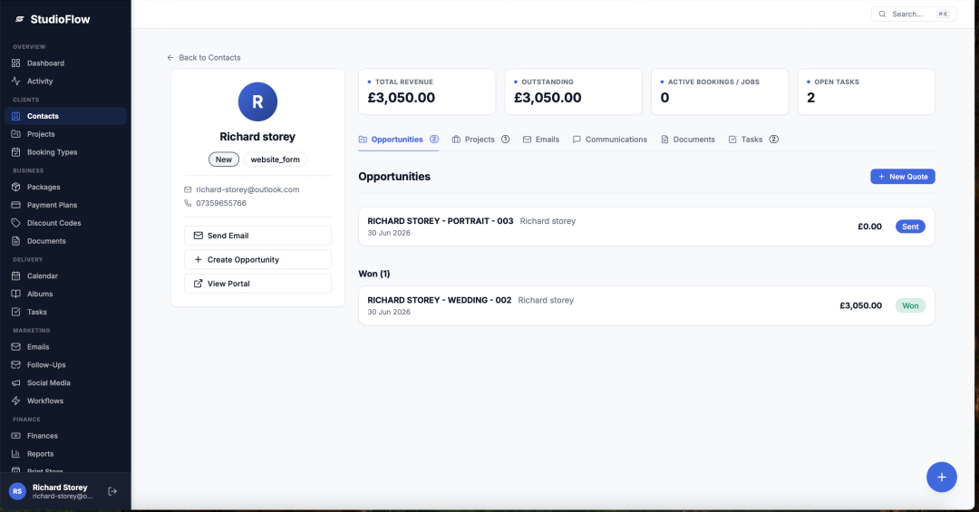Open Payment Plans
The image size is (979, 512).
click(65, 205)
